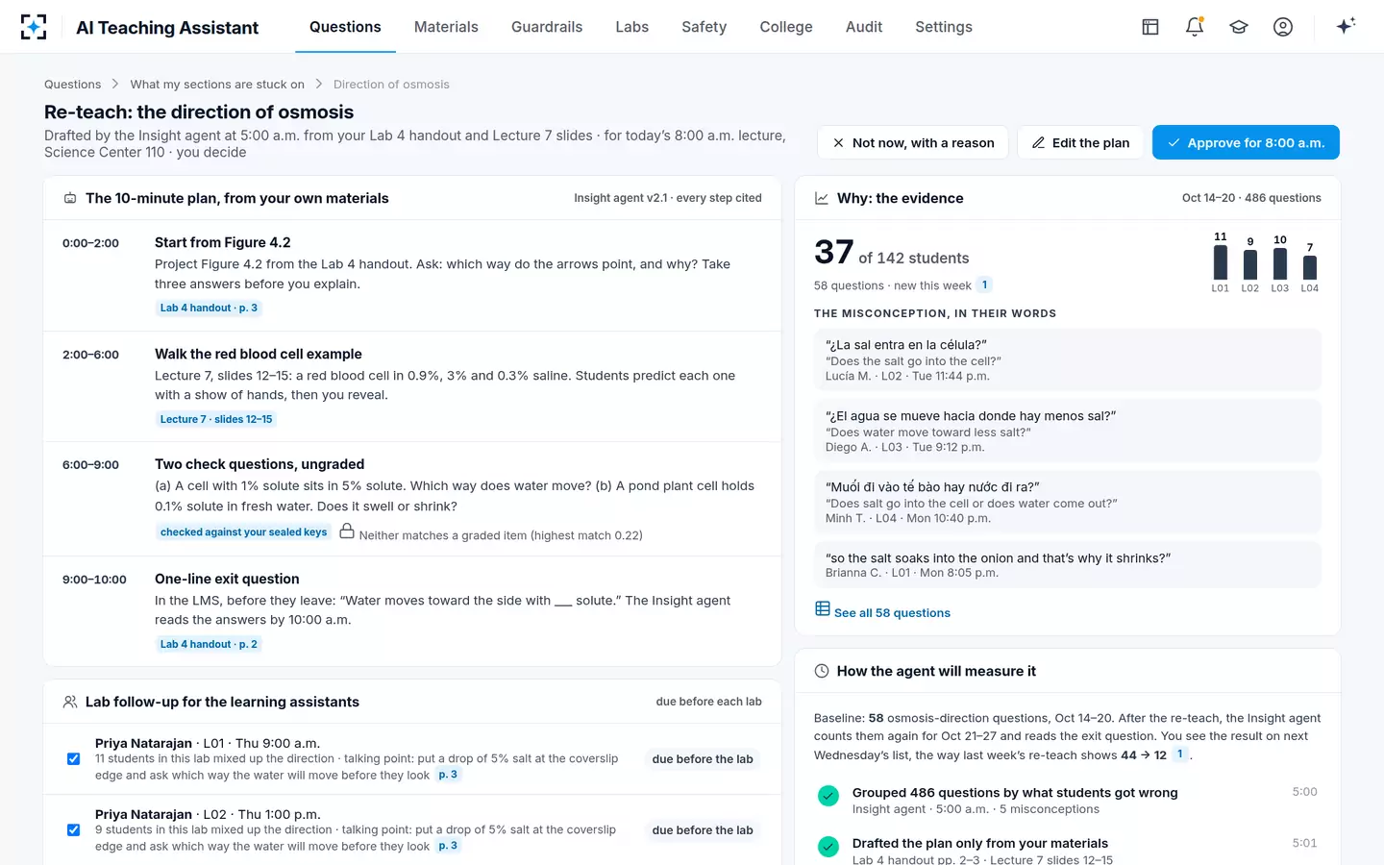
Task: Click the clock icon by How the agent will measure it
Action: pos(822,671)
